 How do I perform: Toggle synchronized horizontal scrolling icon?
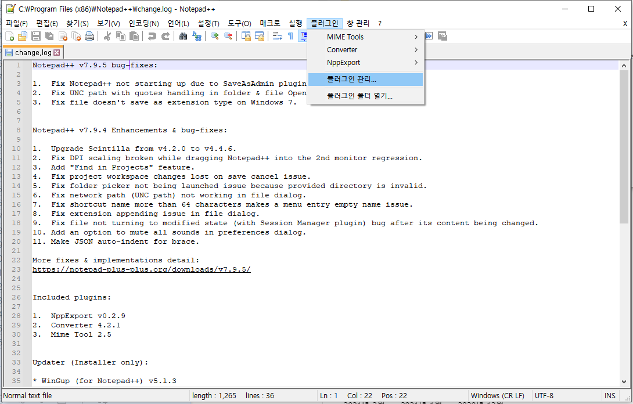pyautogui.click(x=259, y=37)
